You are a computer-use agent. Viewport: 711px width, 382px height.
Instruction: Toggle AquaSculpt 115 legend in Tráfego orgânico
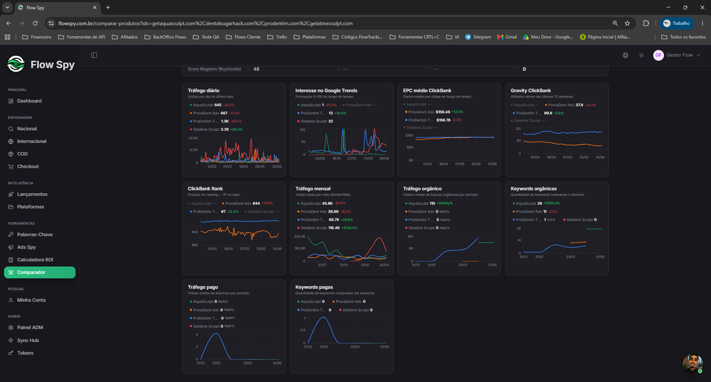point(428,203)
